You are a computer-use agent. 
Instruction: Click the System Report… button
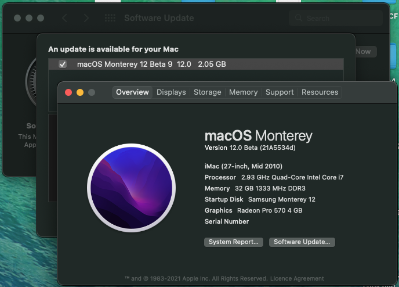point(234,242)
